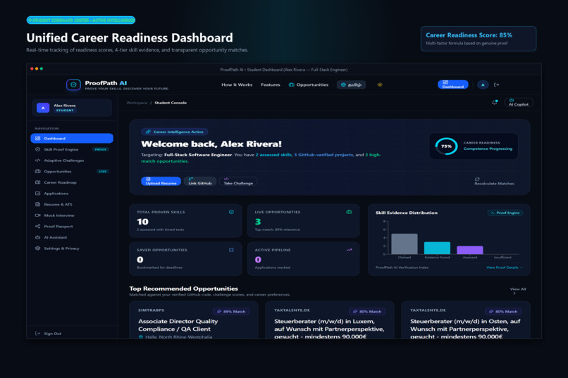This screenshot has height=378, width=568.
Task: Open Features nav item
Action: tap(270, 84)
